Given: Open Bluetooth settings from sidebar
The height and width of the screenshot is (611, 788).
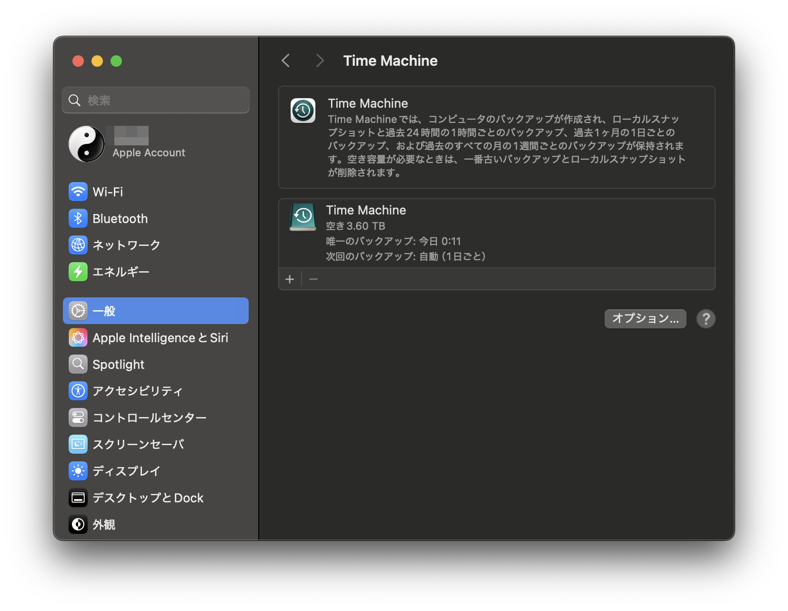Looking at the screenshot, I should (120, 219).
